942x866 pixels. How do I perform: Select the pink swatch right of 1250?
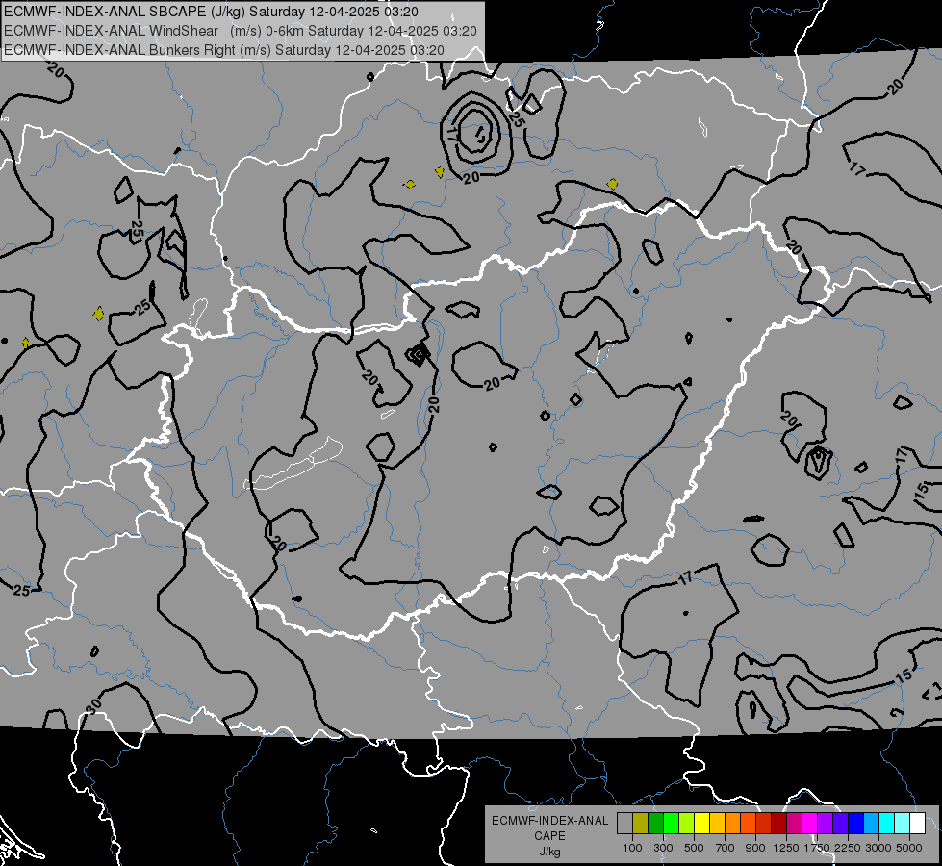coord(794,824)
